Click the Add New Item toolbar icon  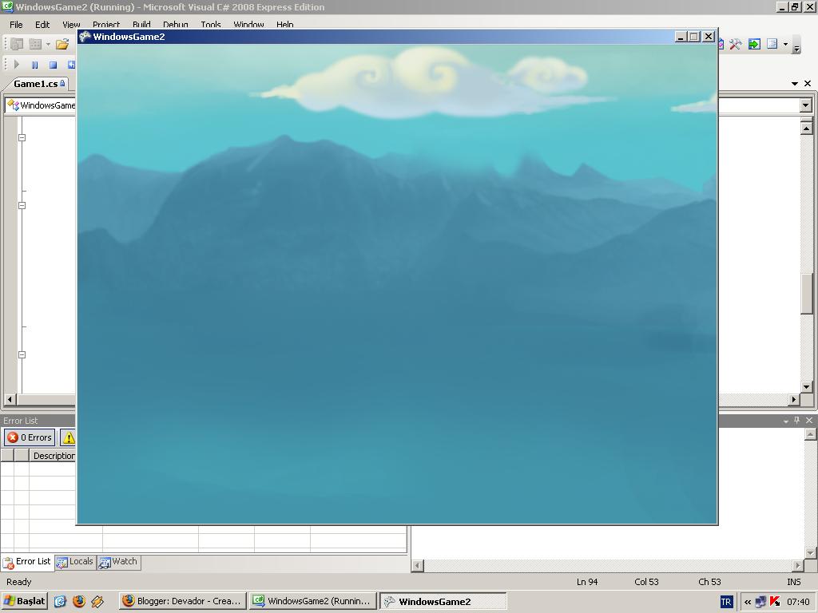35,45
